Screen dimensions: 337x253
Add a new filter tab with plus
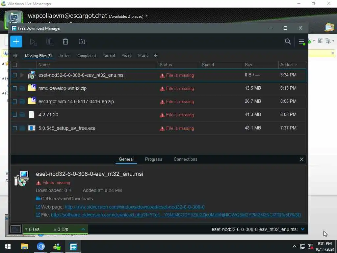(x=156, y=55)
